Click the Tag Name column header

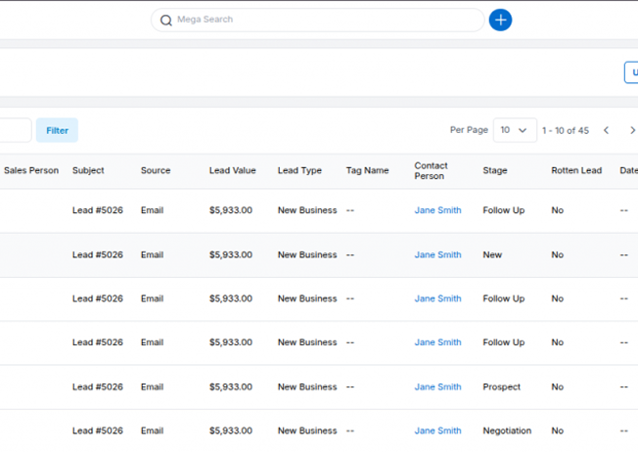(367, 170)
